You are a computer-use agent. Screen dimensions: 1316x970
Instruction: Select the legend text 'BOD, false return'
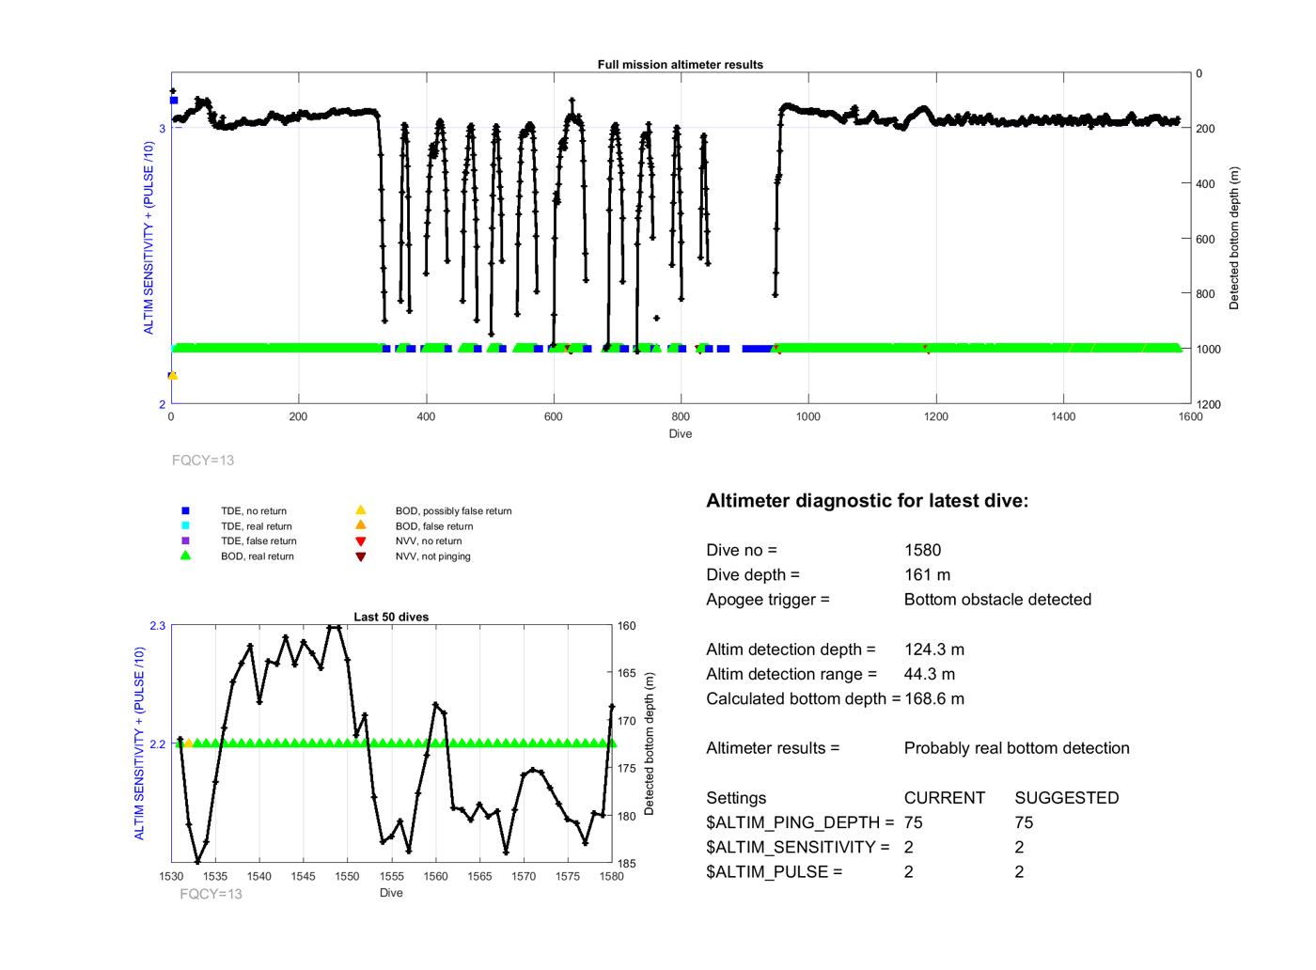point(434,526)
